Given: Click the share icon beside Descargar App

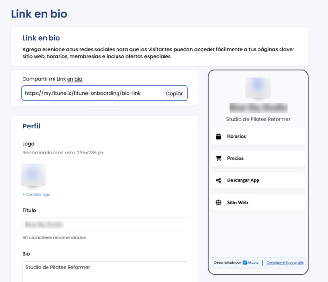Looking at the screenshot, I should tap(218, 180).
